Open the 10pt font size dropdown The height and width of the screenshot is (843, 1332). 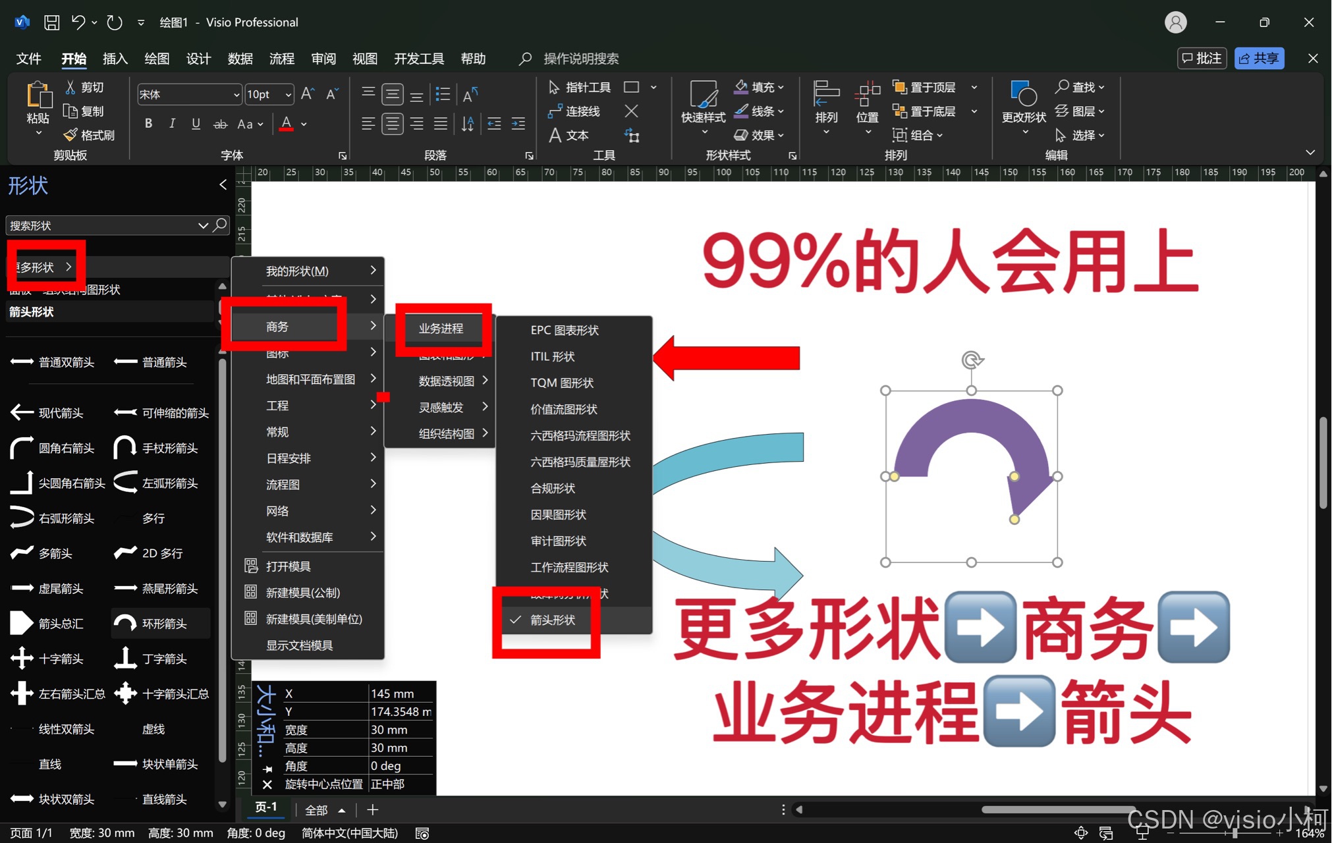click(288, 95)
